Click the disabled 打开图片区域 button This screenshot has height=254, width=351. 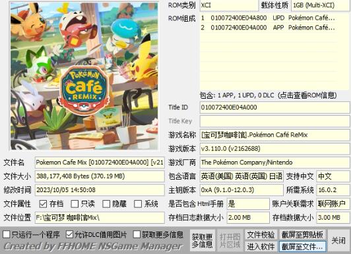[x=230, y=241]
